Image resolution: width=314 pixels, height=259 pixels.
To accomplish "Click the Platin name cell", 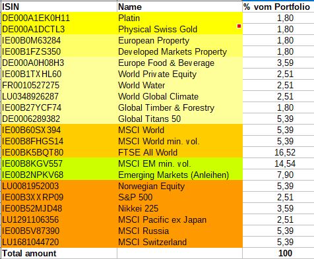I will pos(179,18).
